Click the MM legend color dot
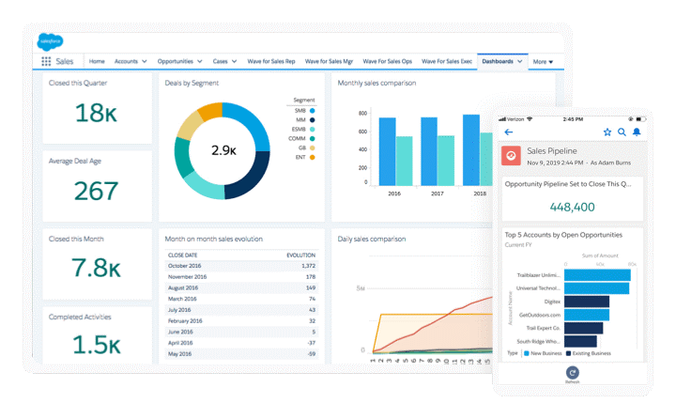Image resolution: width=676 pixels, height=419 pixels. pos(312,120)
